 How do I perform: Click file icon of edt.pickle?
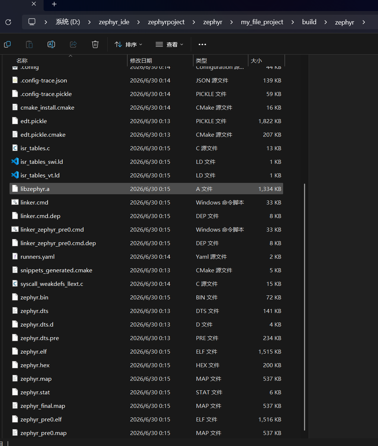(15, 121)
